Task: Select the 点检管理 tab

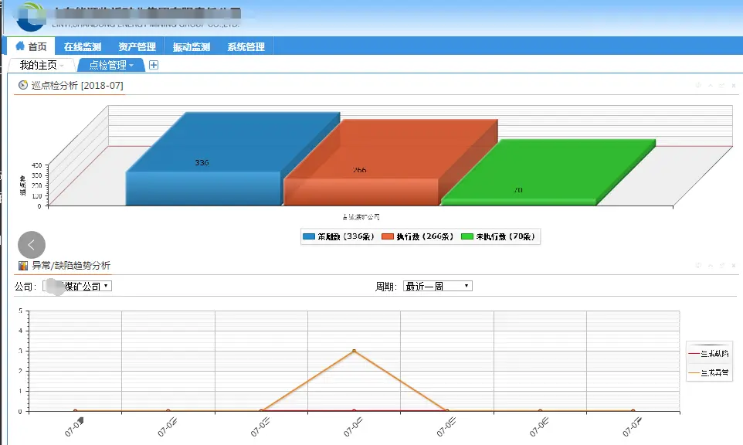Action: pyautogui.click(x=111, y=65)
